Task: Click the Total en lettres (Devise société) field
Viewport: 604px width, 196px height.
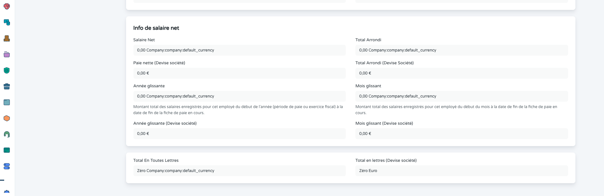Action: pyautogui.click(x=461, y=171)
